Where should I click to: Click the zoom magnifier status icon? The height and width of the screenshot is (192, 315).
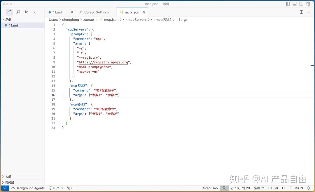point(224,188)
